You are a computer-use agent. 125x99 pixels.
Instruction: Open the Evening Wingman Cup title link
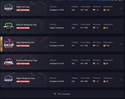click(27, 60)
